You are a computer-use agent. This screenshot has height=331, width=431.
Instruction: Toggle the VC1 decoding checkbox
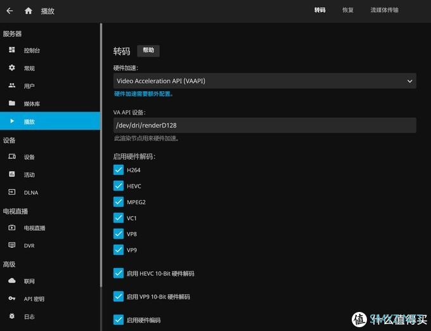(x=119, y=217)
